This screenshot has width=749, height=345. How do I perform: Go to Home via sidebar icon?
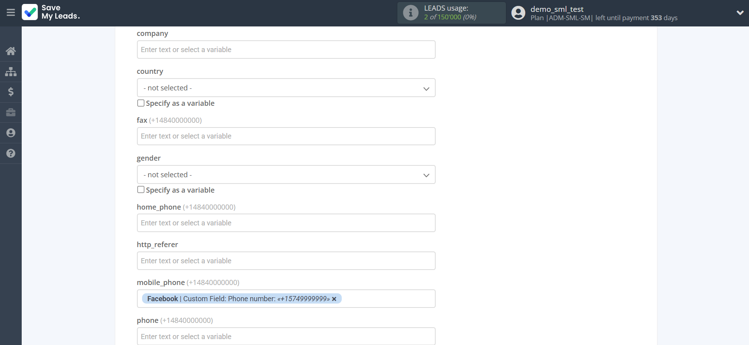(11, 51)
